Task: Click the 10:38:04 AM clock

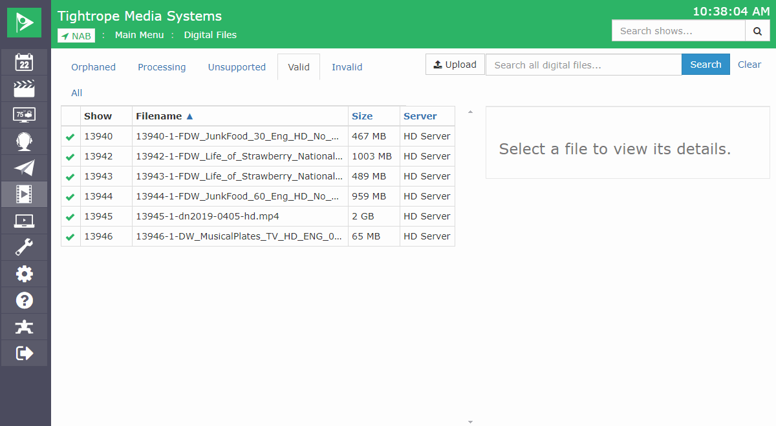Action: click(731, 12)
